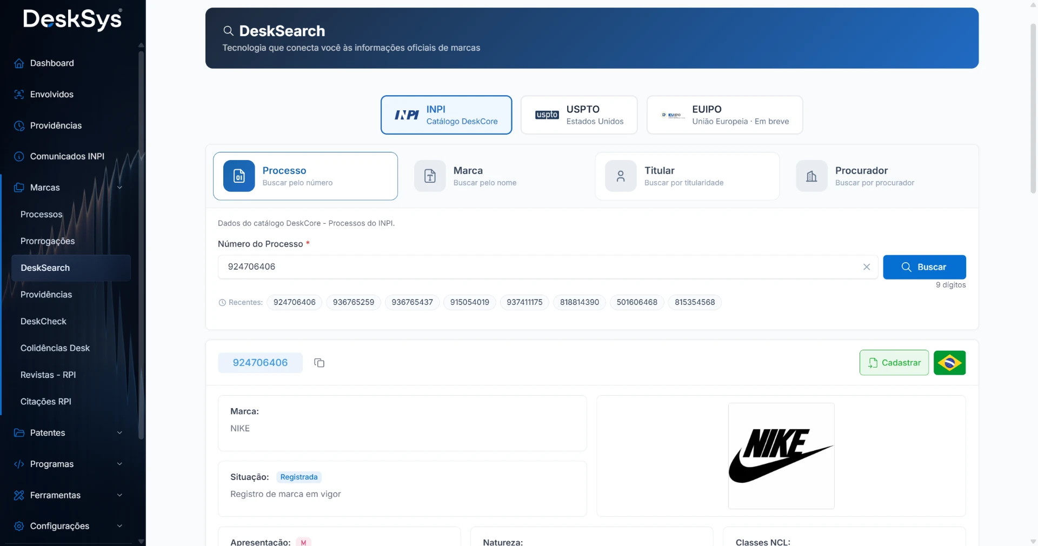Click the Cadastrar button
The image size is (1038, 546).
(x=894, y=363)
